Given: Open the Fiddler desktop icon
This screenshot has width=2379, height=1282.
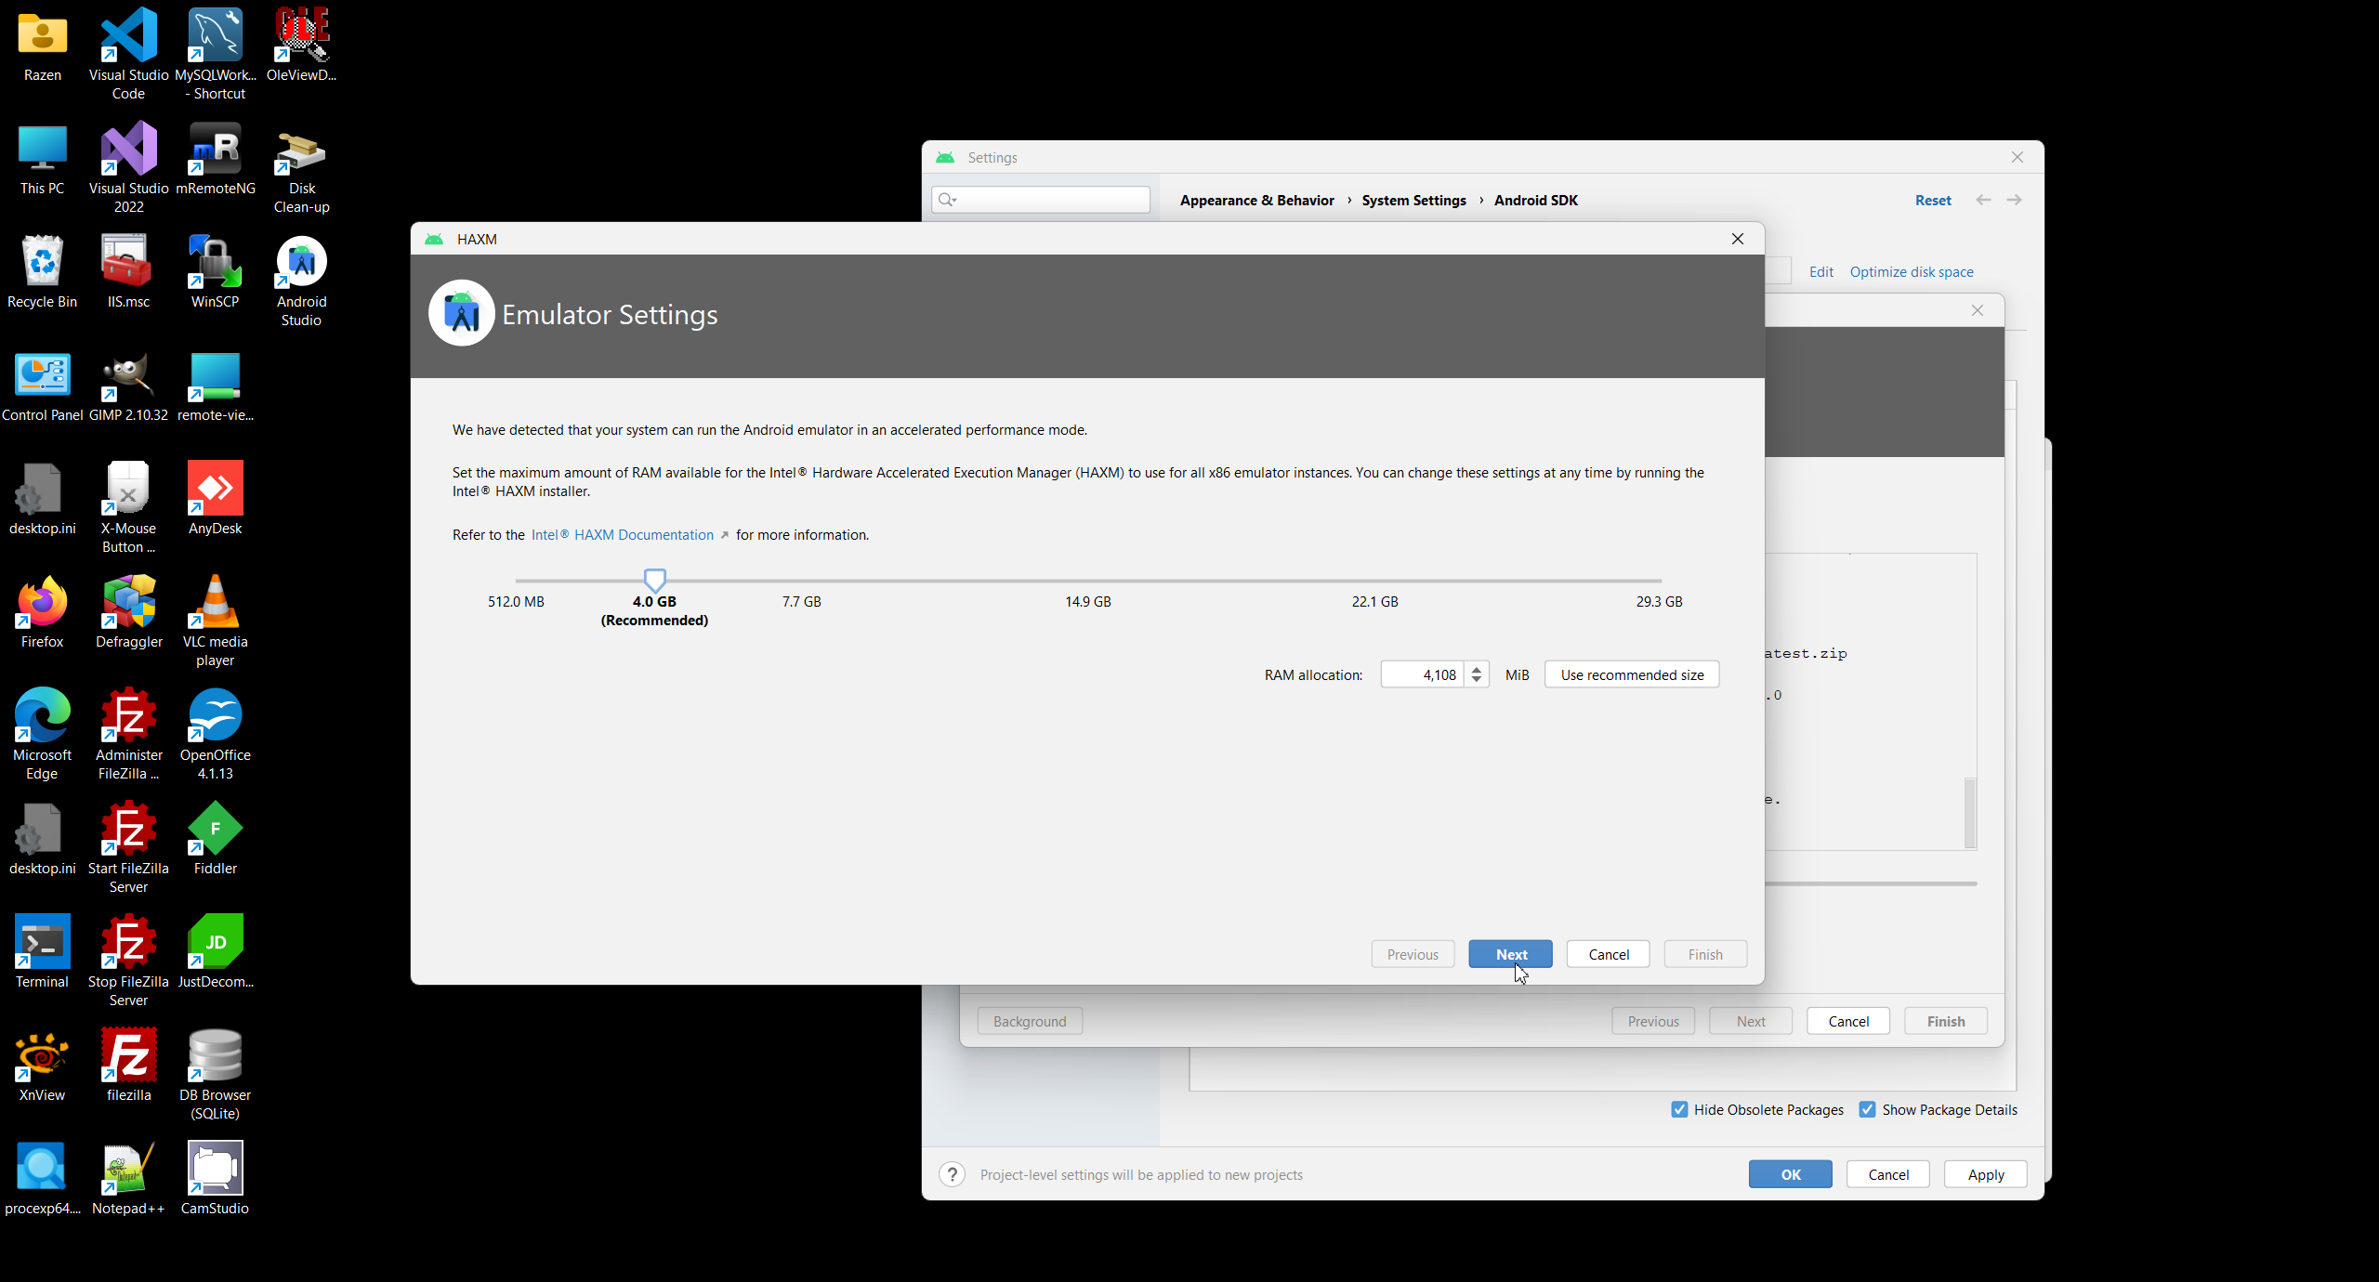Looking at the screenshot, I should pyautogui.click(x=215, y=838).
